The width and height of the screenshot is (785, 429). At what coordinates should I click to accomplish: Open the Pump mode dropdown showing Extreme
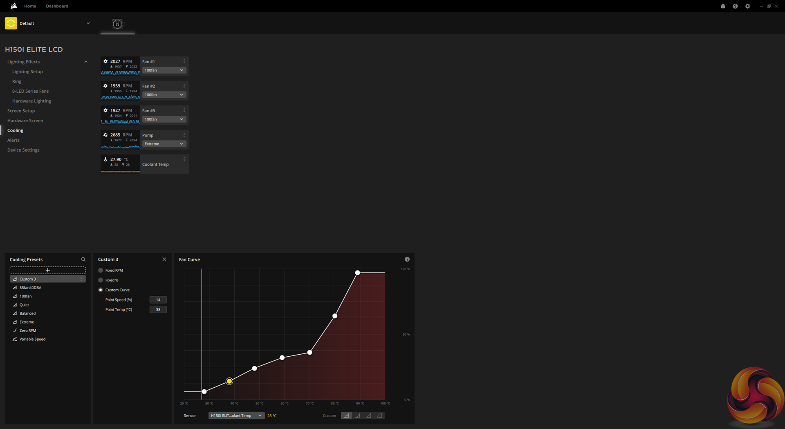[x=164, y=144]
